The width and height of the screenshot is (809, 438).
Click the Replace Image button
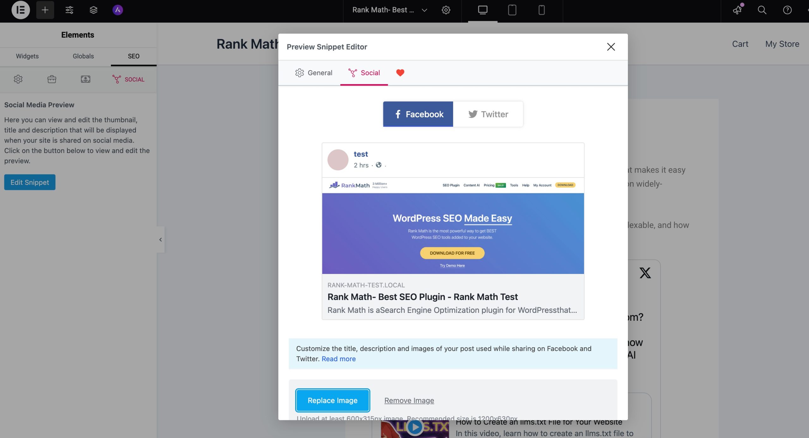pos(332,400)
